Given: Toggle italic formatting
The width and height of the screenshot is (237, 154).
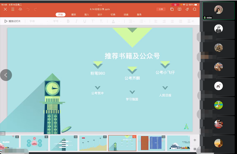Looking at the screenshot, I should (77, 21).
